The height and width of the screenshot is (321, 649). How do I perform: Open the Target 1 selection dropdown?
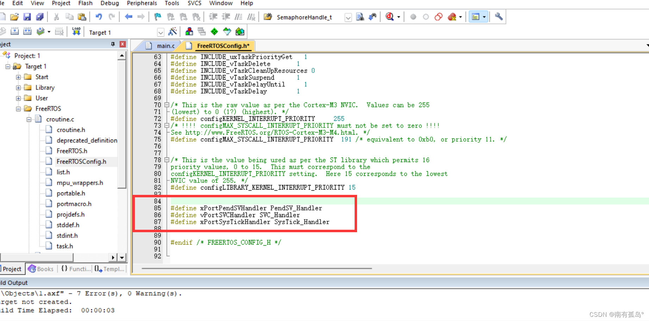pos(161,32)
